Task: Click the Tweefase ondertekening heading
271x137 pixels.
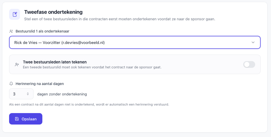Action: tap(53, 12)
